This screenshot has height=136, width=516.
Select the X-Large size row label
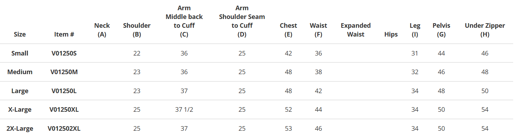pos(20,110)
